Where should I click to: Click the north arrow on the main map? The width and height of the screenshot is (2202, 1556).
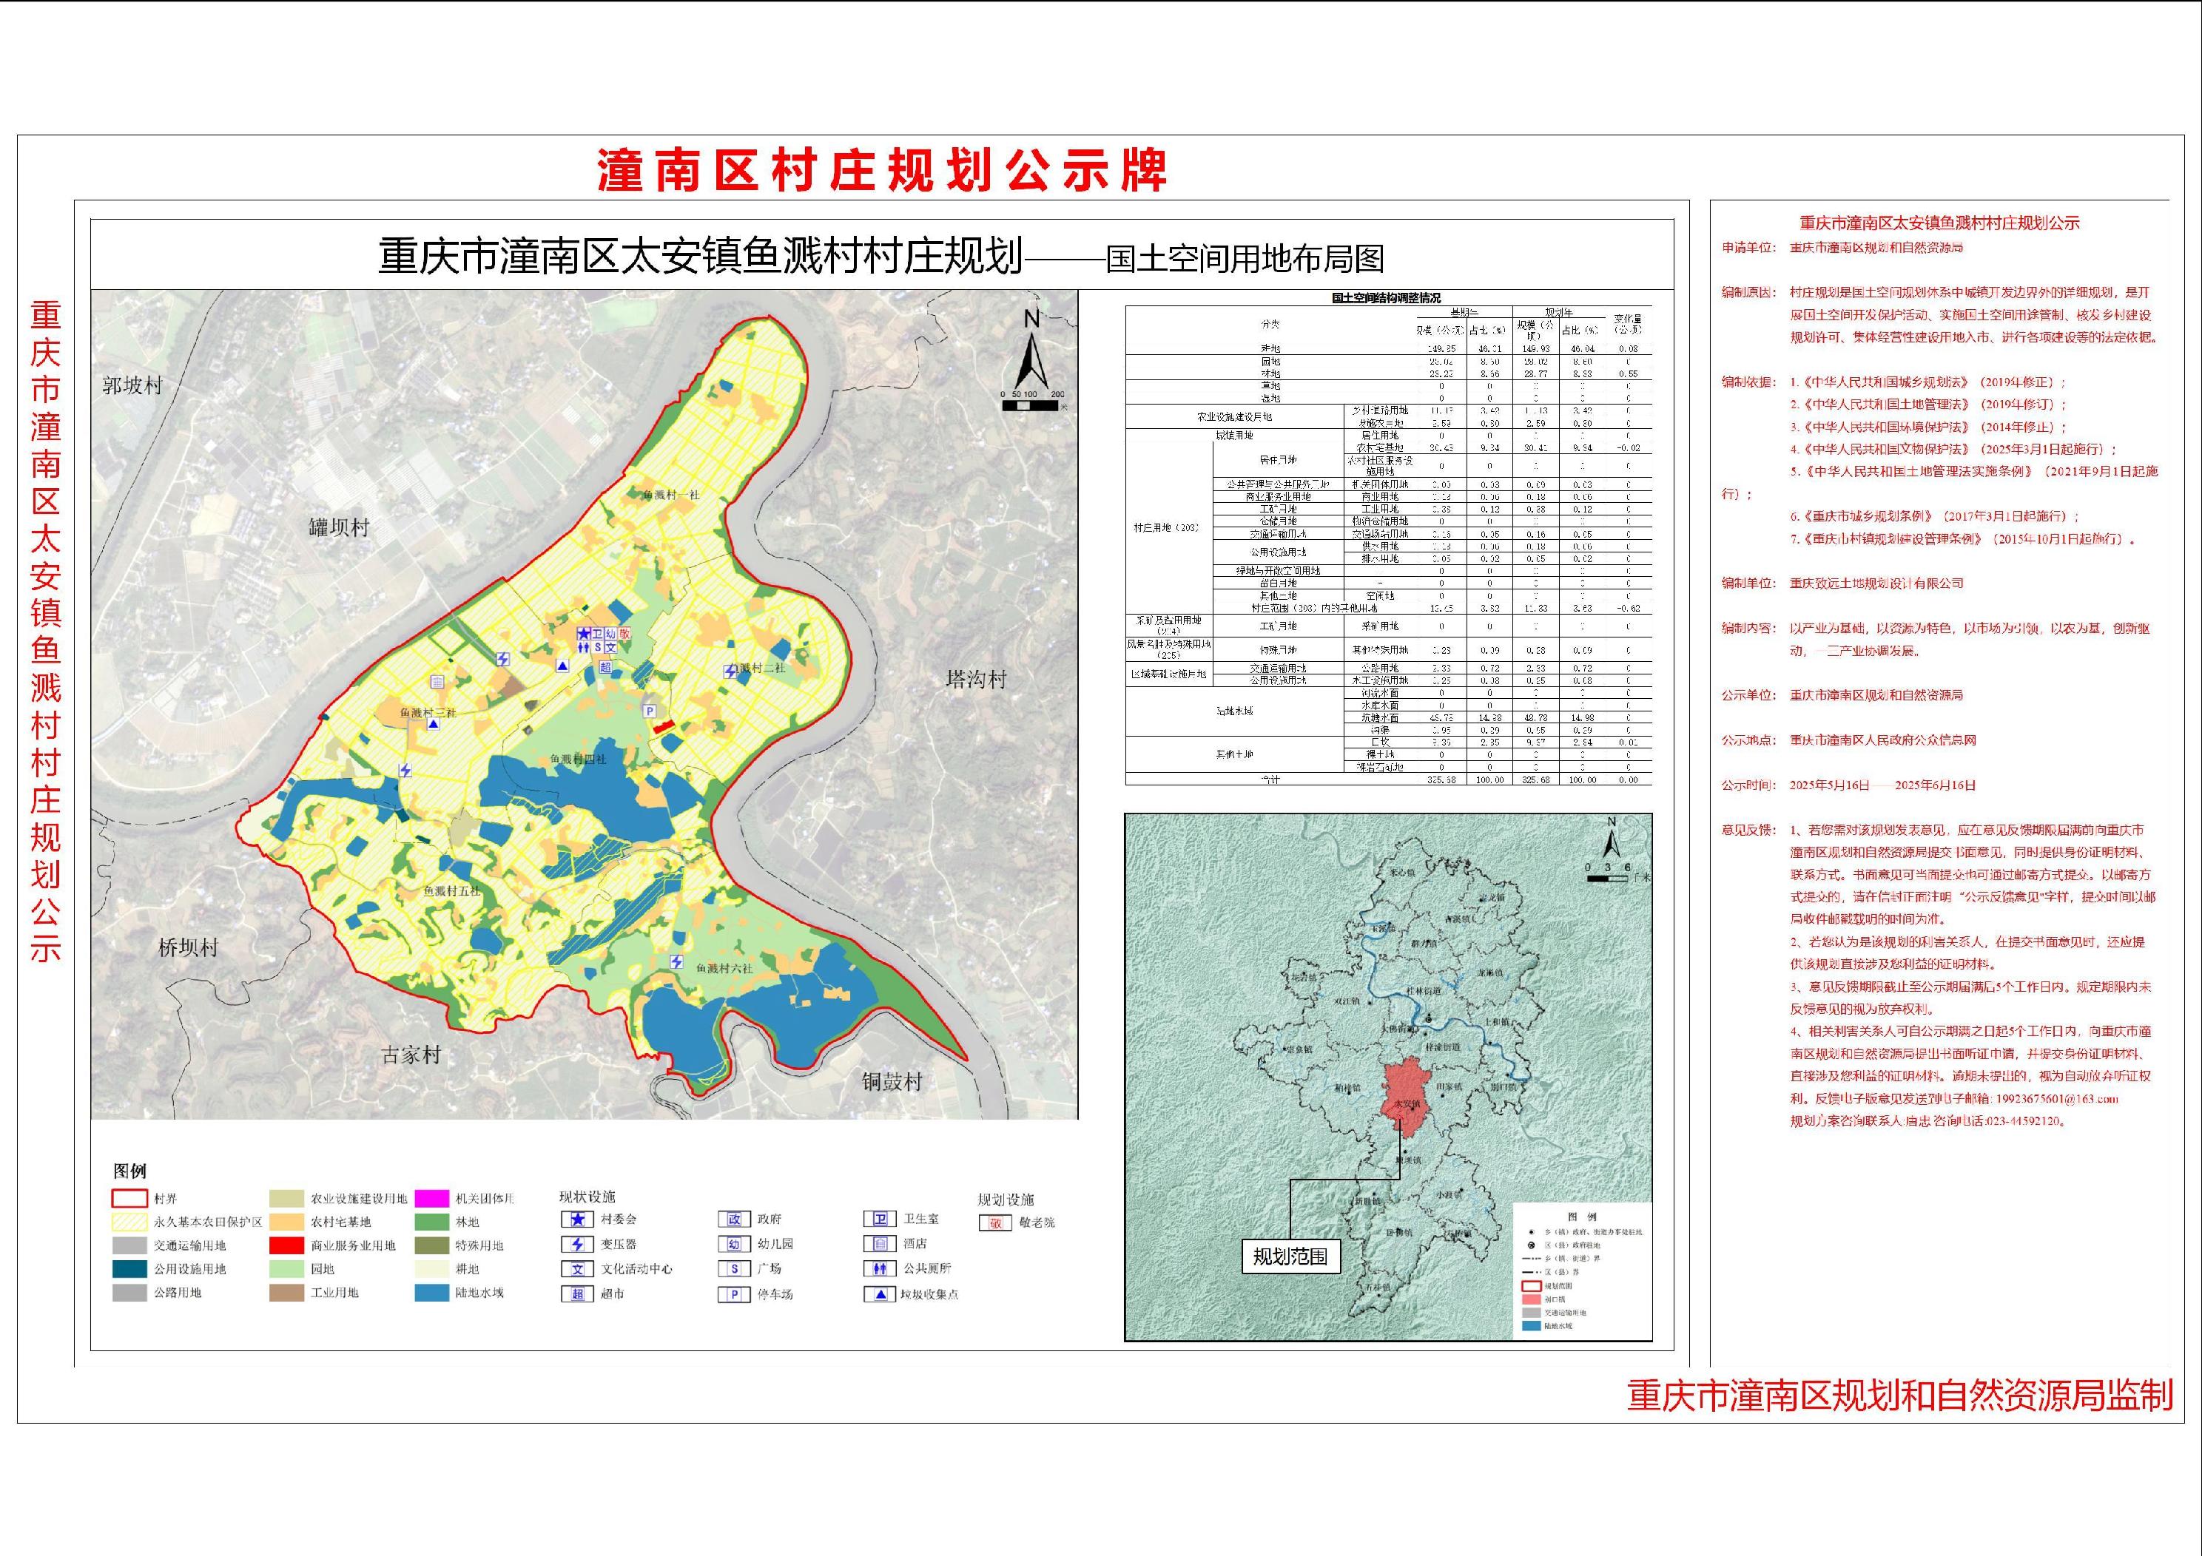pyautogui.click(x=1032, y=351)
